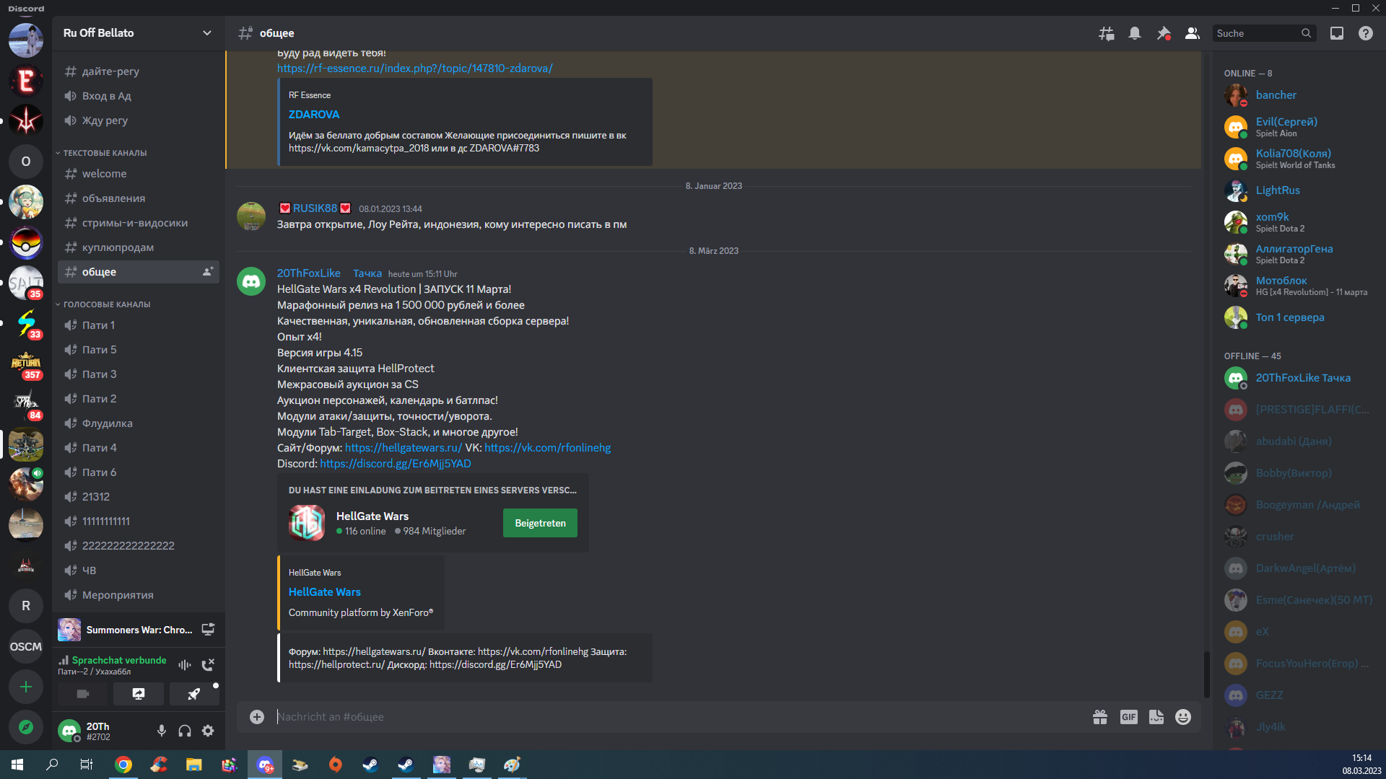Open user settings gear

tap(208, 731)
